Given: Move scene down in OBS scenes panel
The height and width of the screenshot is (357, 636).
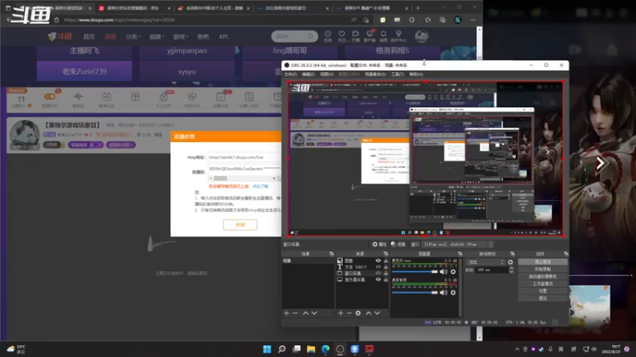Looking at the screenshot, I should 314,313.
